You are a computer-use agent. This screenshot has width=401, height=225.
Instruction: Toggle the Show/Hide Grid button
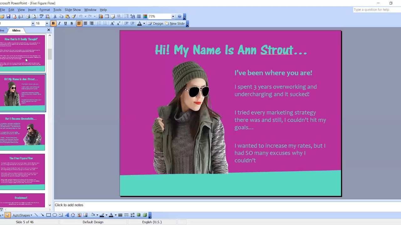pyautogui.click(x=139, y=16)
